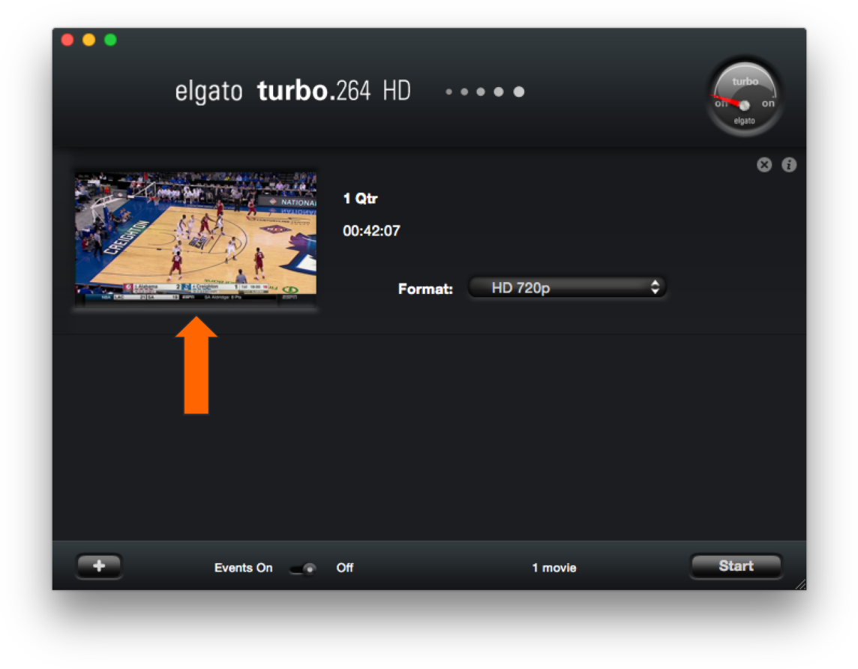Close the window with red button
This screenshot has height=669, width=858.
coord(67,40)
